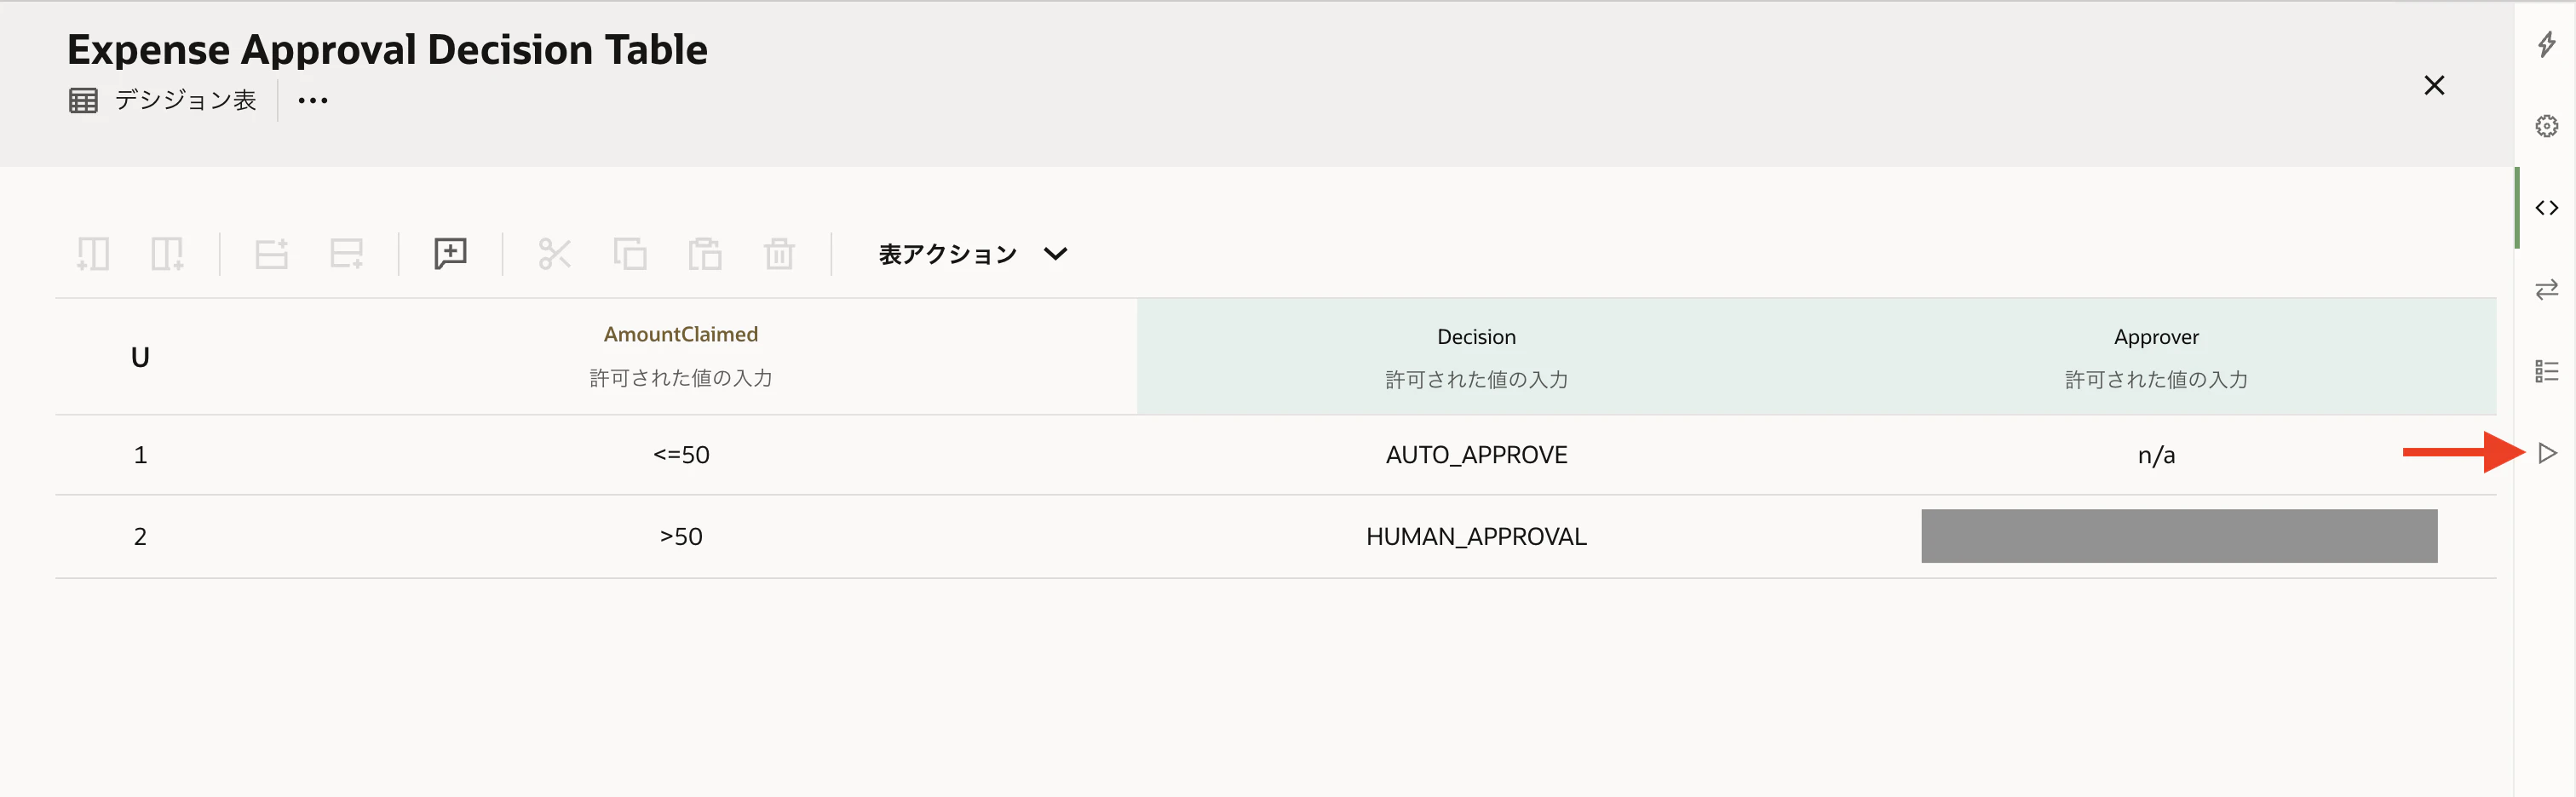Click insert row below icon
The height and width of the screenshot is (797, 2576).
346,254
